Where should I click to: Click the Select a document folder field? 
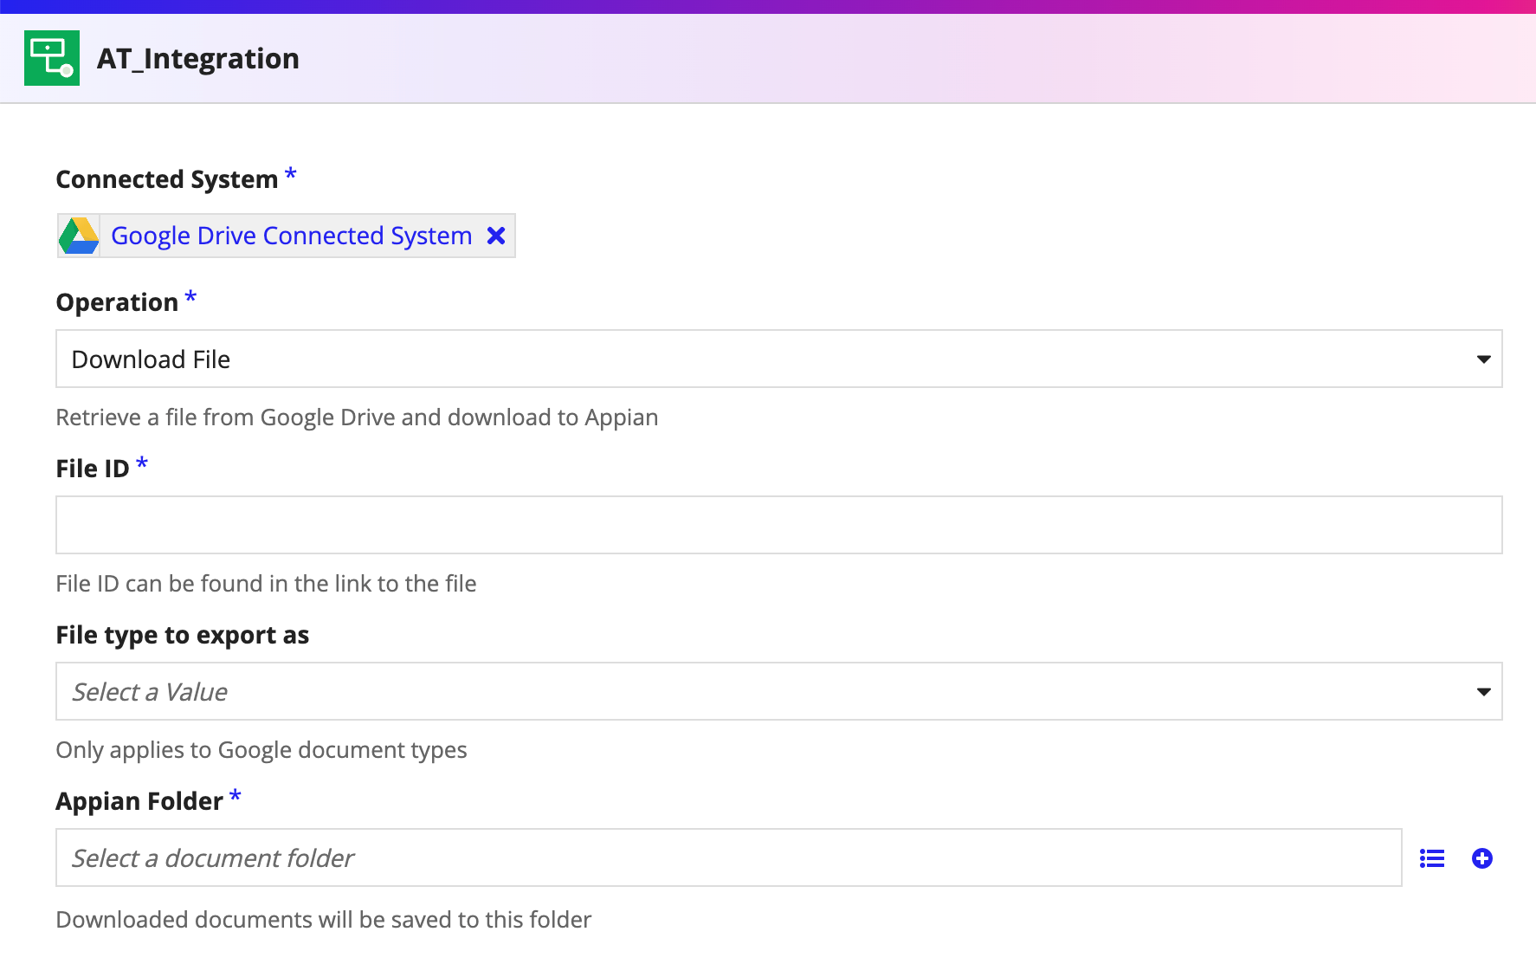click(x=729, y=857)
